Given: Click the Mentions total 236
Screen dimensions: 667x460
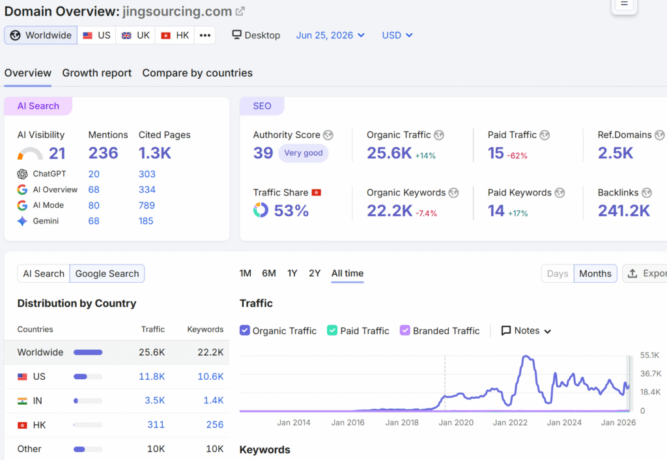Looking at the screenshot, I should pos(104,153).
